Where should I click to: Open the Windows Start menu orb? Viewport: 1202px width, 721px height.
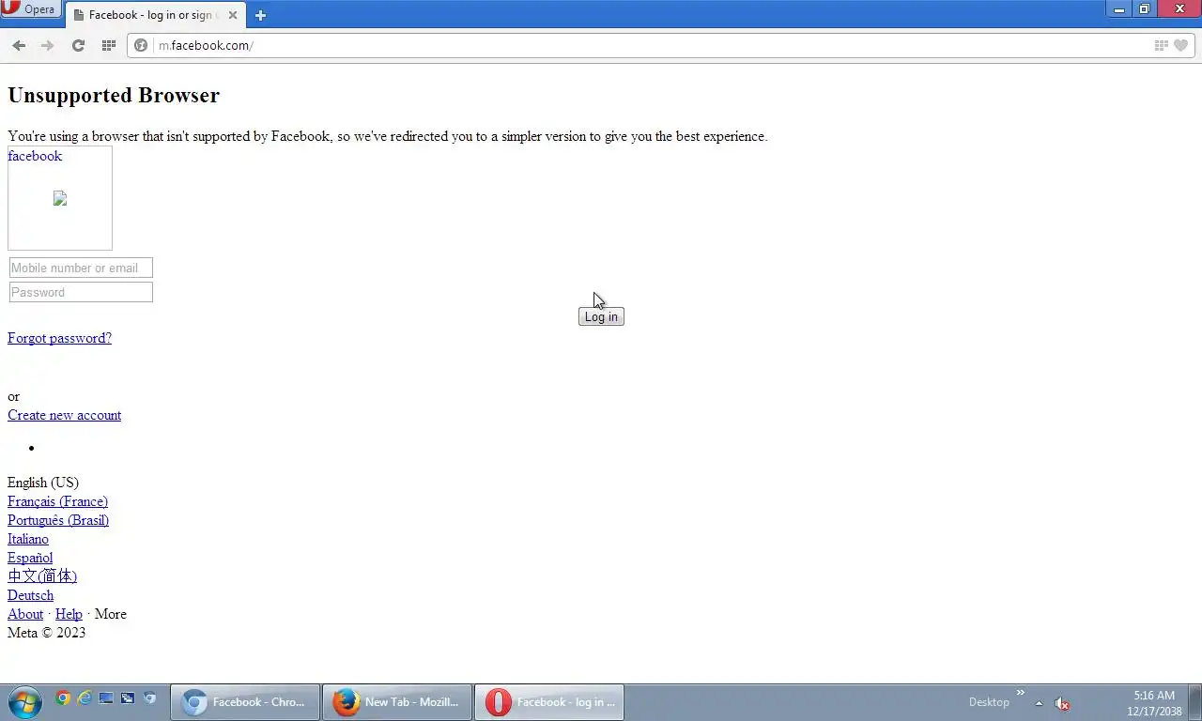(24, 701)
